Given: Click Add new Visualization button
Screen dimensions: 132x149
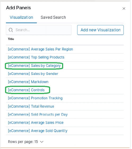Looking at the screenshot, I should tap(100, 30).
